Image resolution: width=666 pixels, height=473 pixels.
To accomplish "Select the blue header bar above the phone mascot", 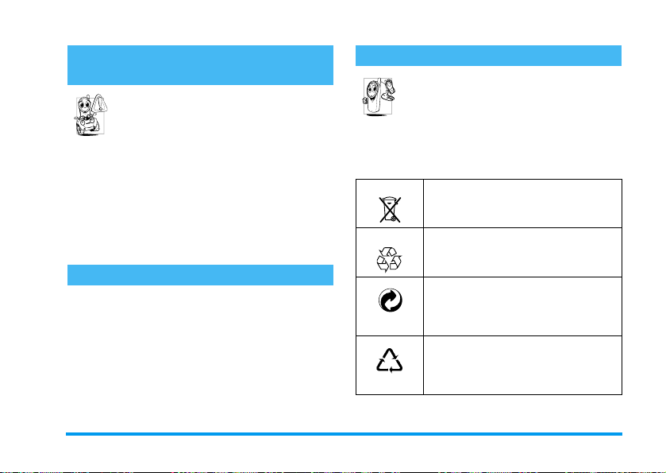I will coord(488,56).
